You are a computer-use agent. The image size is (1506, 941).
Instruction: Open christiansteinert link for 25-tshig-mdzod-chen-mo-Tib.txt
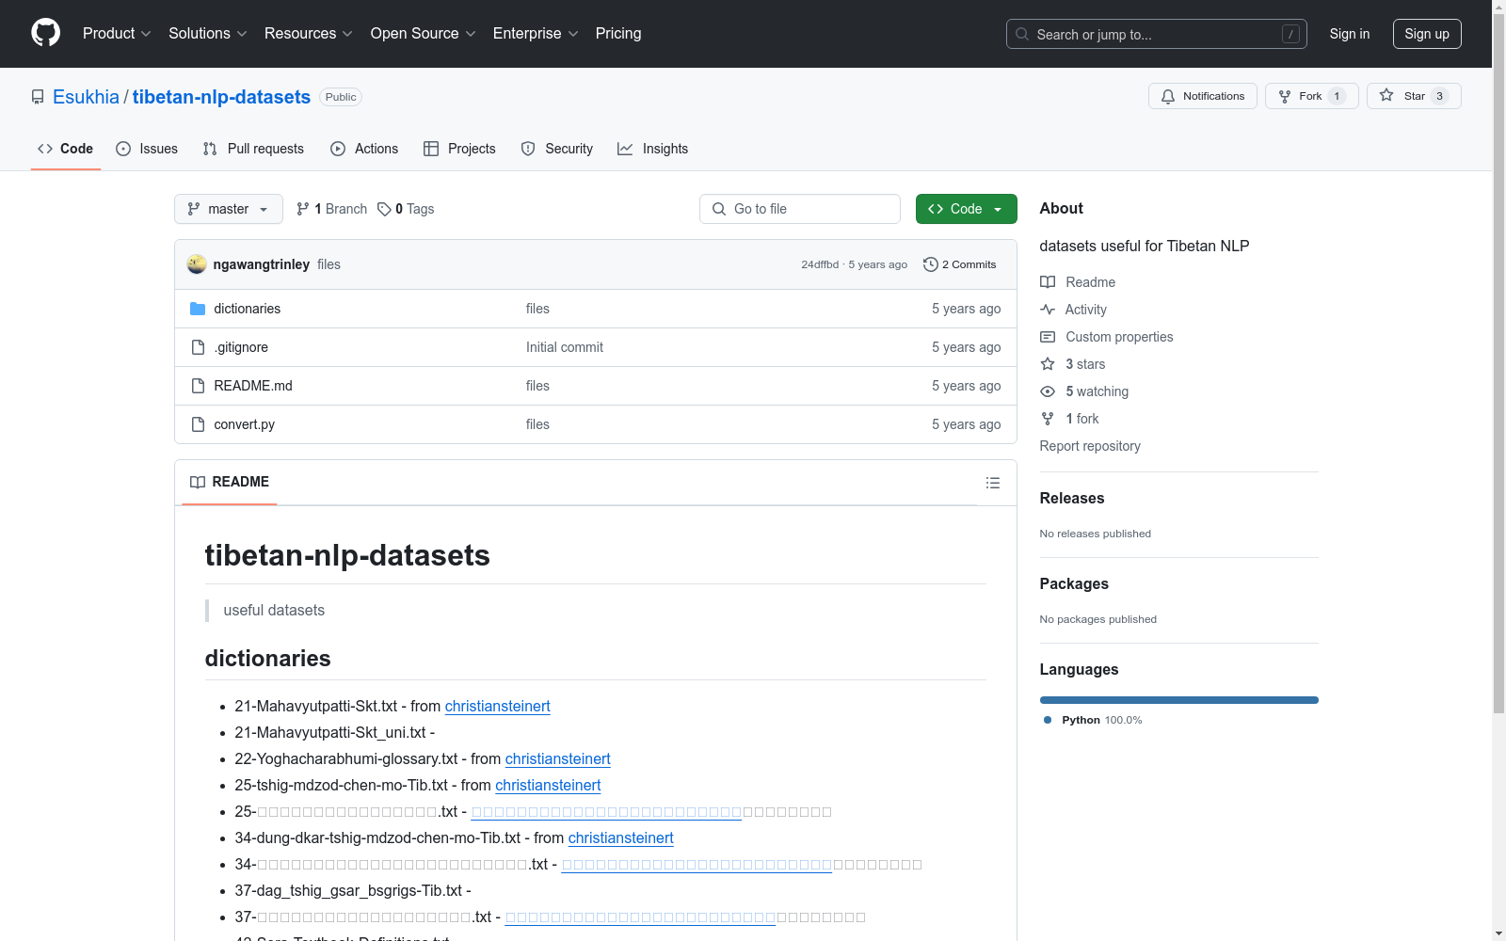pos(548,786)
